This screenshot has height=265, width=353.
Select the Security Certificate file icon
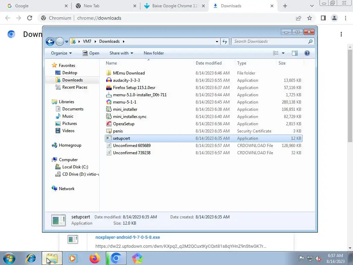point(109,131)
